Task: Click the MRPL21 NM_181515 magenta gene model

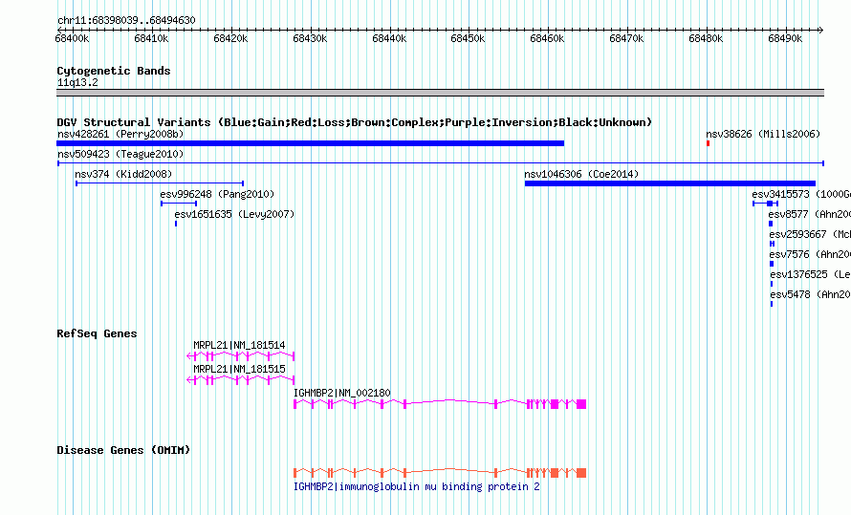Action: [x=240, y=380]
